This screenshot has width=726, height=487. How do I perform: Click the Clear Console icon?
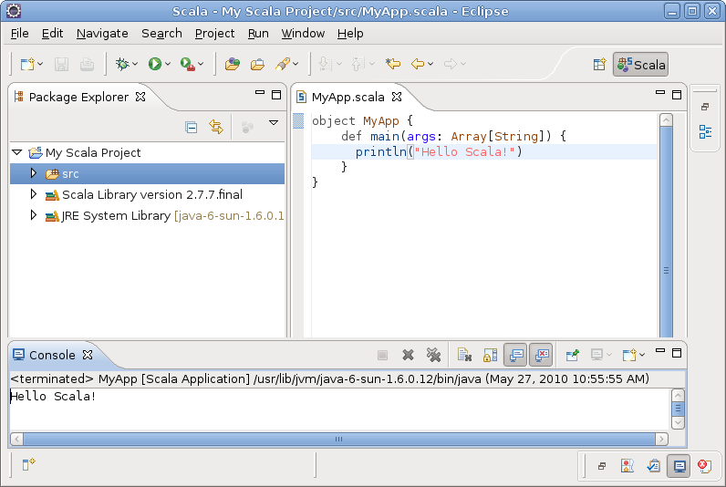click(x=464, y=355)
